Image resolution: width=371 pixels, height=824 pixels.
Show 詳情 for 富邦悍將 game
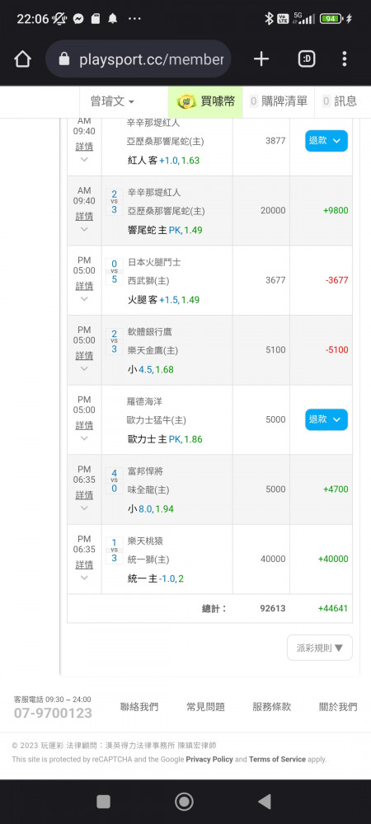pyautogui.click(x=84, y=495)
